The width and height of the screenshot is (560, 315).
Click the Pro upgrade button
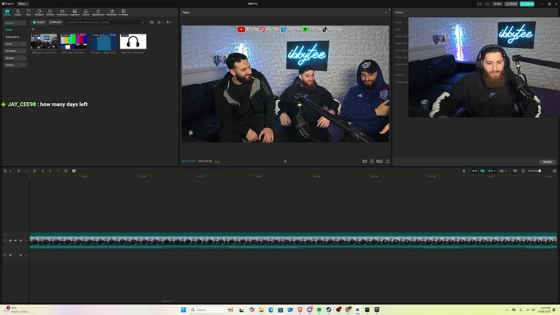[497, 3]
